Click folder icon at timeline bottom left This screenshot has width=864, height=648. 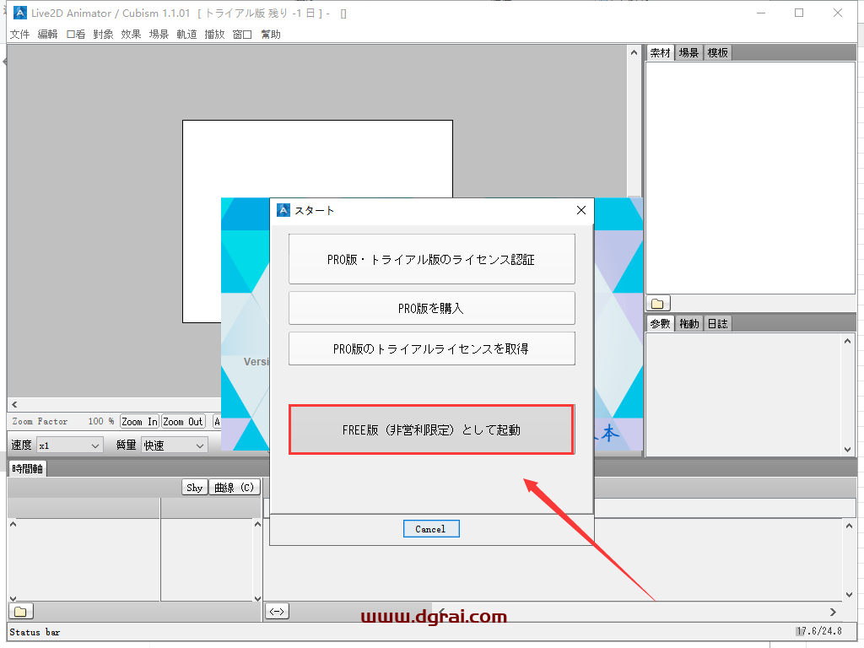pyautogui.click(x=21, y=611)
